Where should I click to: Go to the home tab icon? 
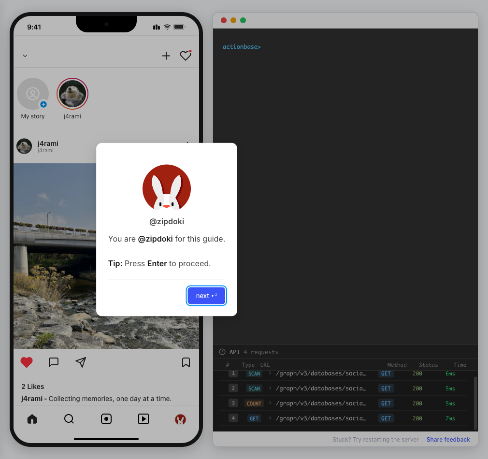pyautogui.click(x=32, y=419)
